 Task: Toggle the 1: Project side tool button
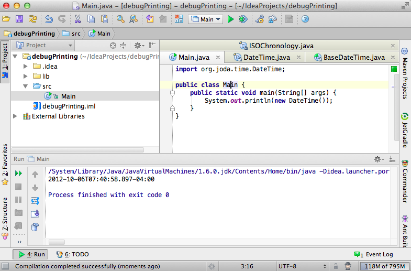point(5,61)
